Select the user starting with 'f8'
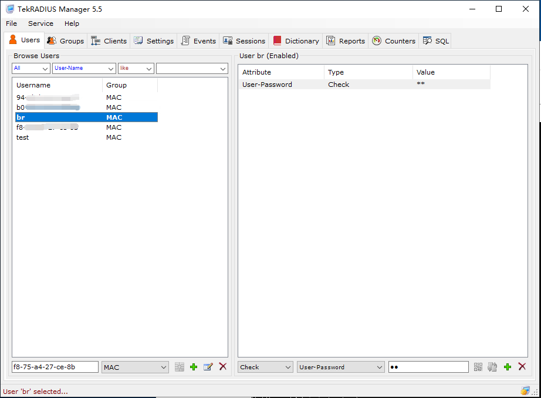This screenshot has width=541, height=398. [87, 127]
